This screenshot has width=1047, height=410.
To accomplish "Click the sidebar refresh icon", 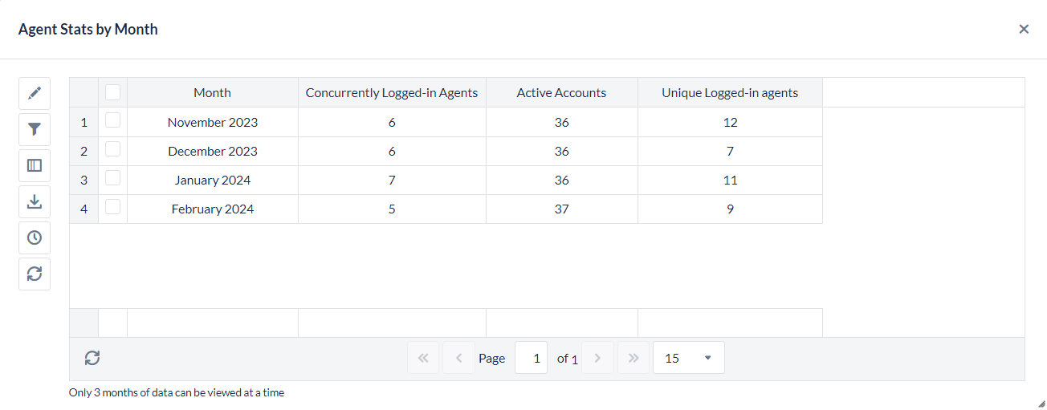I will tap(35, 274).
